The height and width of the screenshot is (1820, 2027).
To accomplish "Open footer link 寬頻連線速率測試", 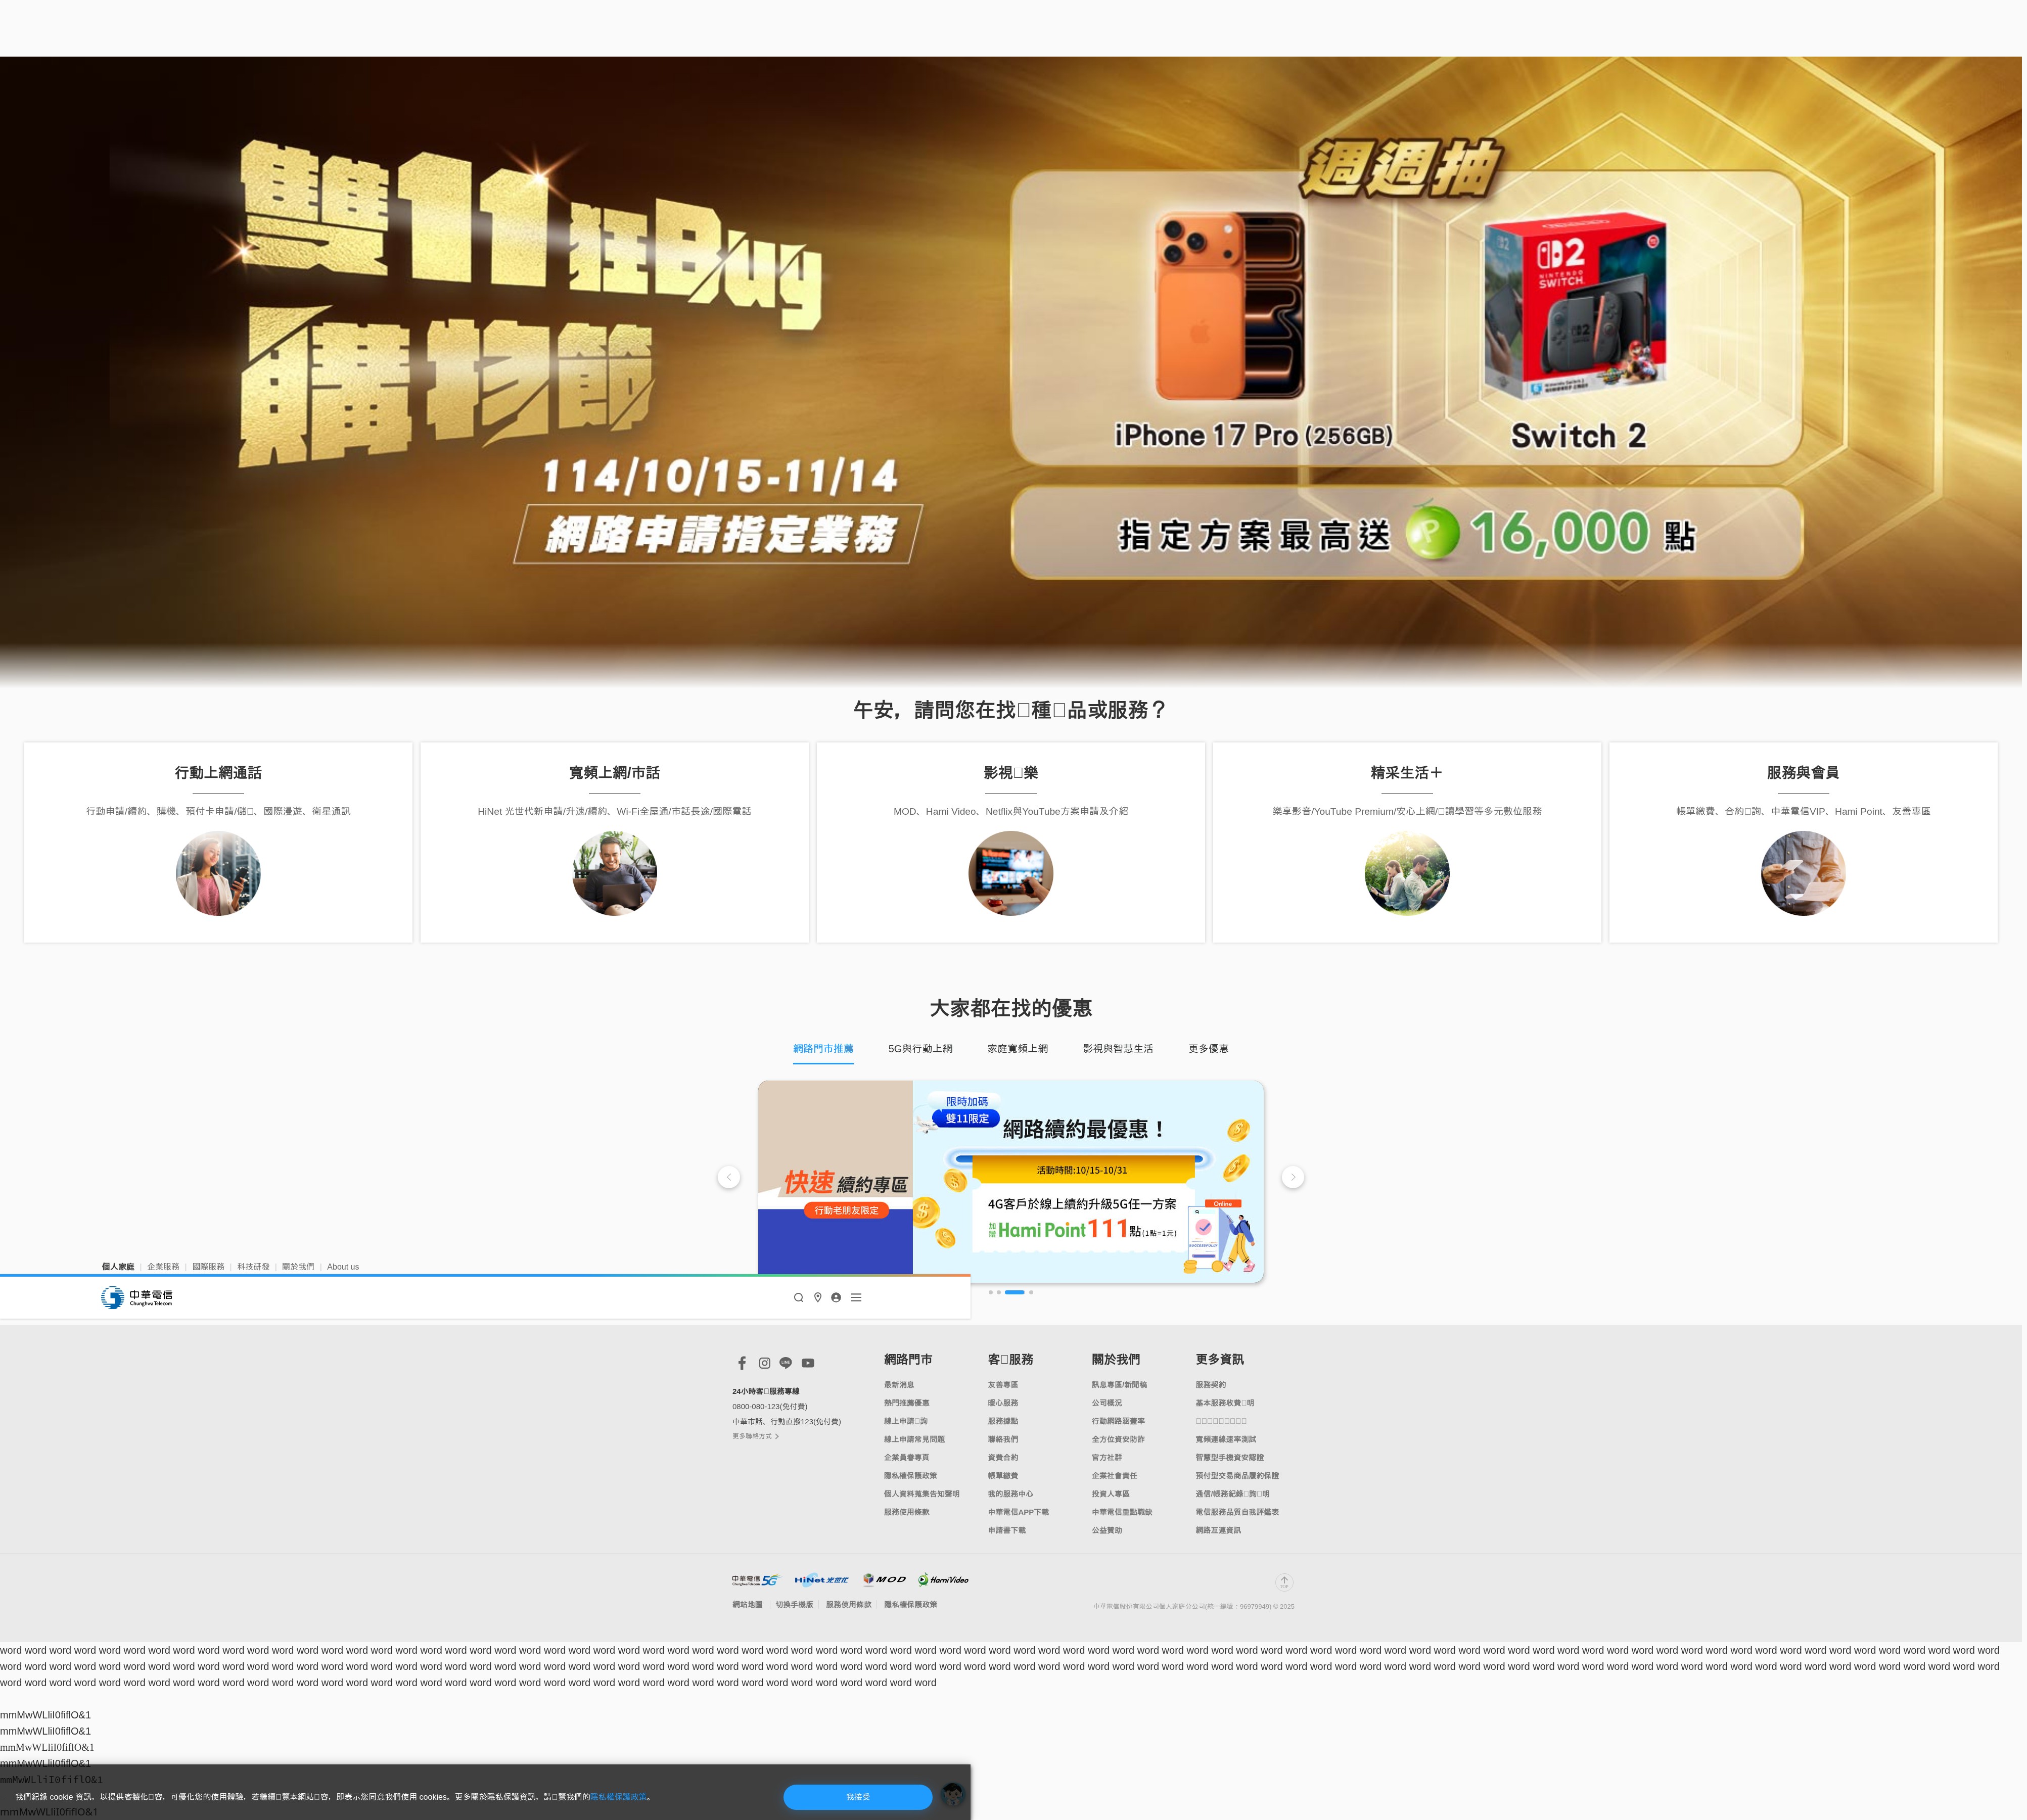I will click(x=1226, y=1439).
